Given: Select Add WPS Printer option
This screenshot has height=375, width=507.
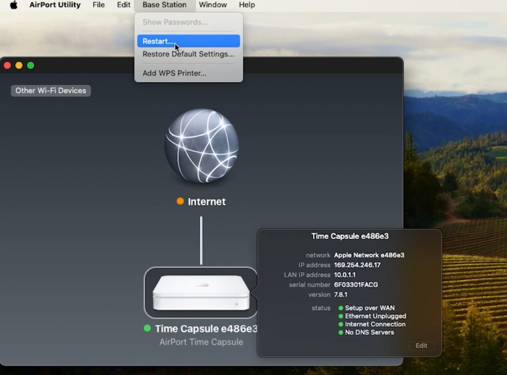Looking at the screenshot, I should coord(189,73).
